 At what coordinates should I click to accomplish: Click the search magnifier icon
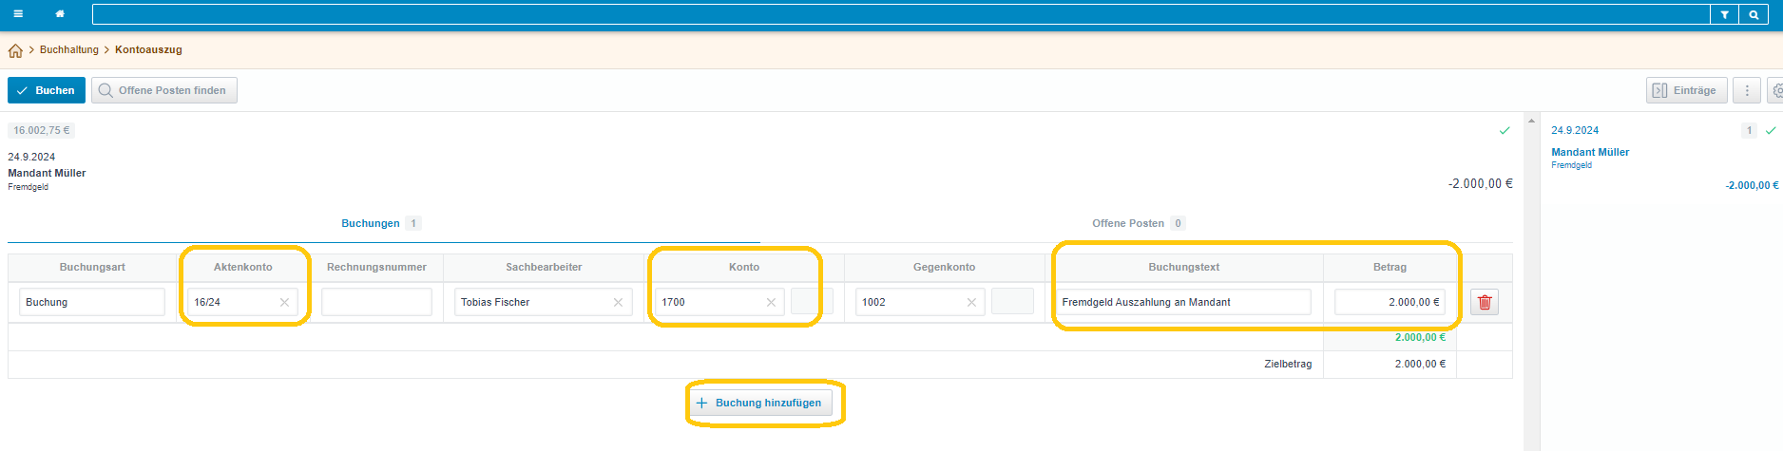1754,14
